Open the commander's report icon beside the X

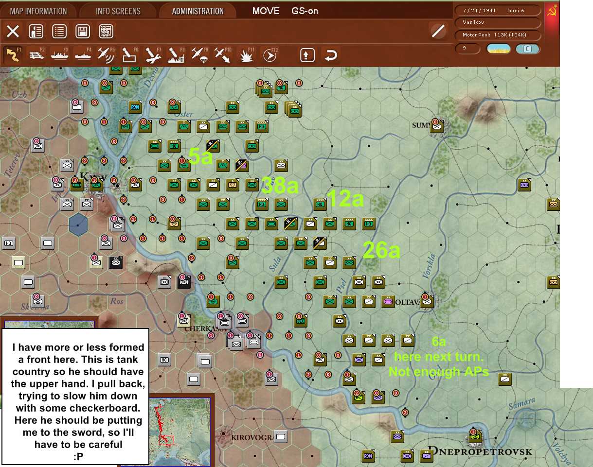(36, 32)
